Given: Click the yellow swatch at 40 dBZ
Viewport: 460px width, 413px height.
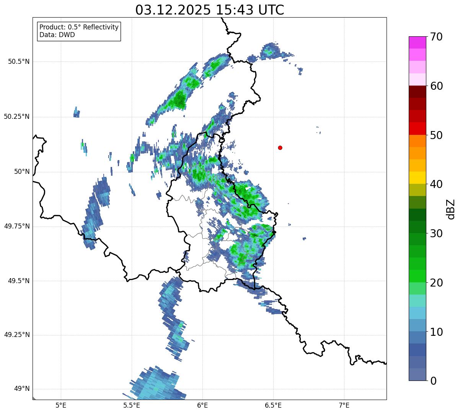Looking at the screenshot, I should click(417, 178).
